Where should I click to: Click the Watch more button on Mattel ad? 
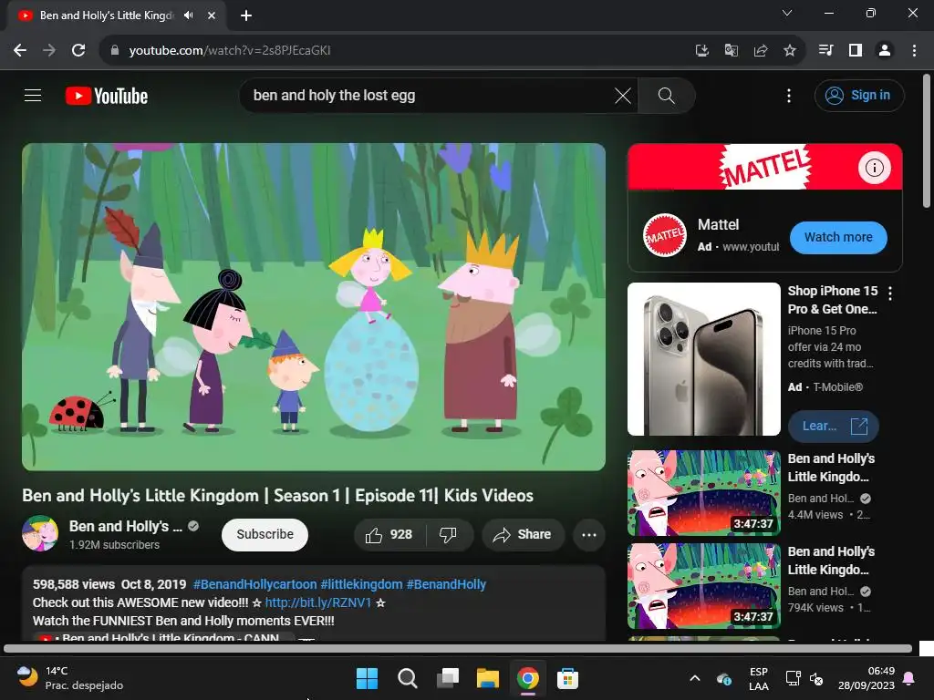click(838, 238)
